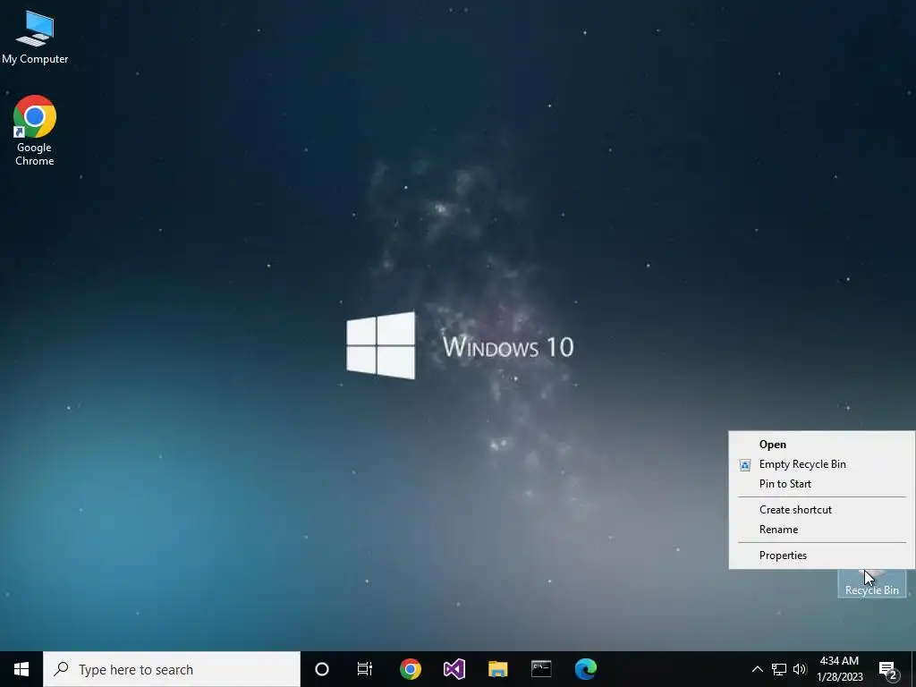Click the Cortana circle icon
Viewport: 916px width, 687px height.
[x=321, y=669]
